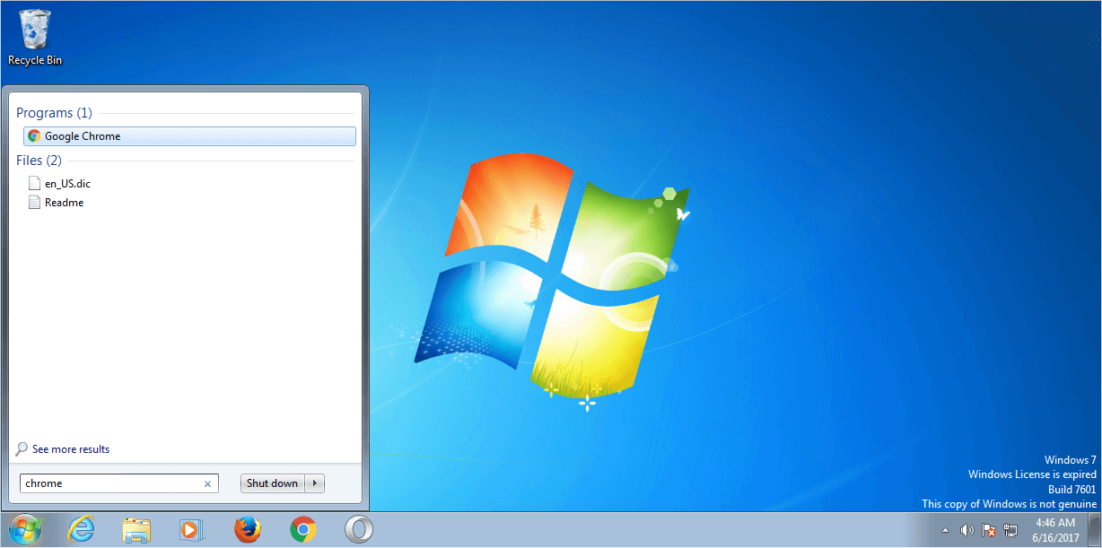Click the Windows Start orb
The height and width of the screenshot is (548, 1102).
(x=24, y=530)
